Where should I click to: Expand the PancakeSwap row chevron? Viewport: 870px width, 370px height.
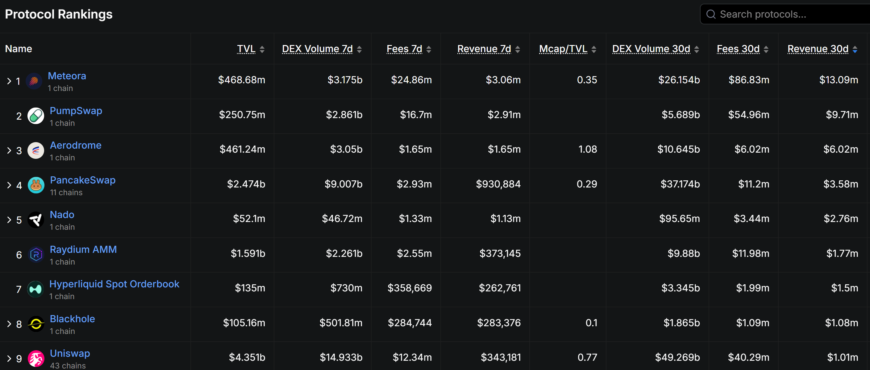click(9, 185)
